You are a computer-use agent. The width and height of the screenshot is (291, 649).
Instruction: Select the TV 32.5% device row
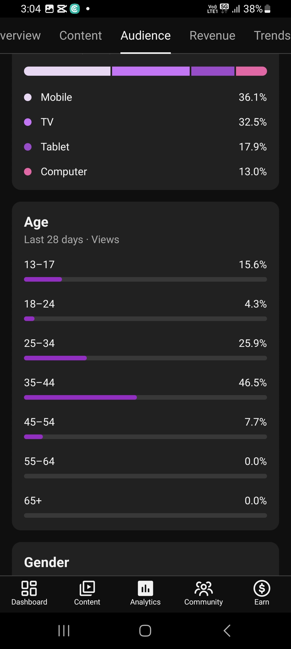point(145,122)
